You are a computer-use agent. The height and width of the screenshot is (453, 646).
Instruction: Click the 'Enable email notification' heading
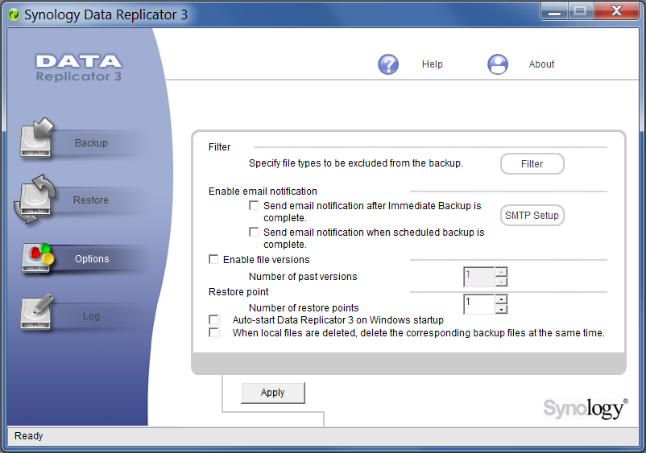coord(263,191)
